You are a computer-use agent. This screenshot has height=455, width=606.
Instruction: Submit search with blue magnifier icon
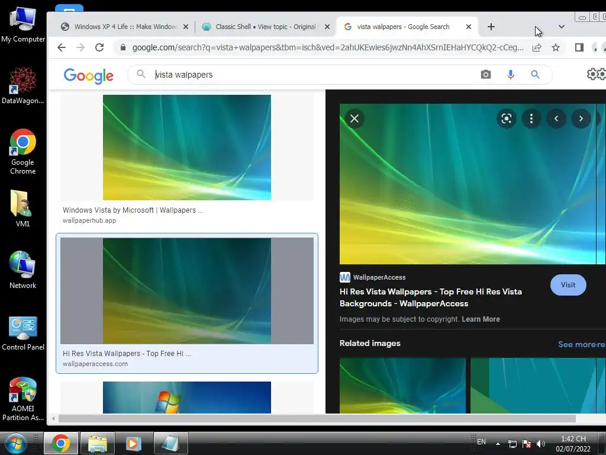(535, 74)
